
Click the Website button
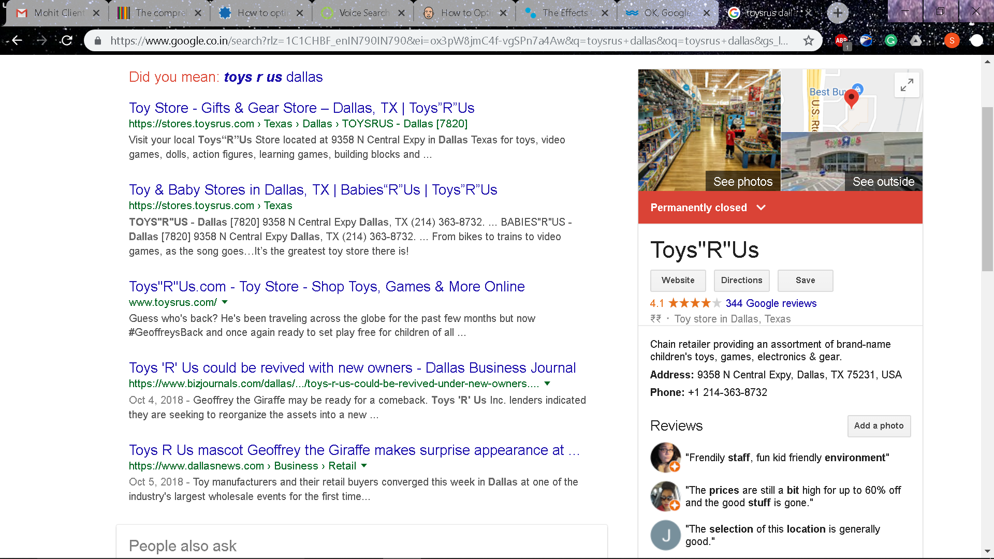coord(678,281)
